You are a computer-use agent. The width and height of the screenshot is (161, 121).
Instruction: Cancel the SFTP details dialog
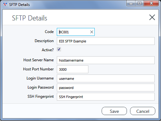tap(143, 111)
